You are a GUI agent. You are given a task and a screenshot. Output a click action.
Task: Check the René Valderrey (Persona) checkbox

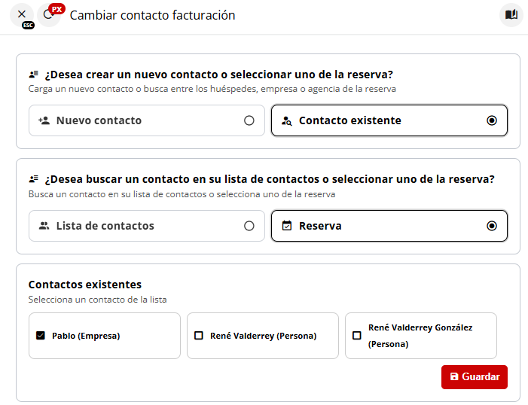click(x=199, y=336)
